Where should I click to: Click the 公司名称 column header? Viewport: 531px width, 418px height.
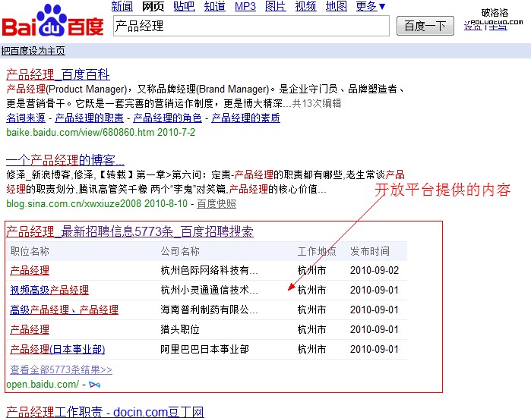coord(180,251)
